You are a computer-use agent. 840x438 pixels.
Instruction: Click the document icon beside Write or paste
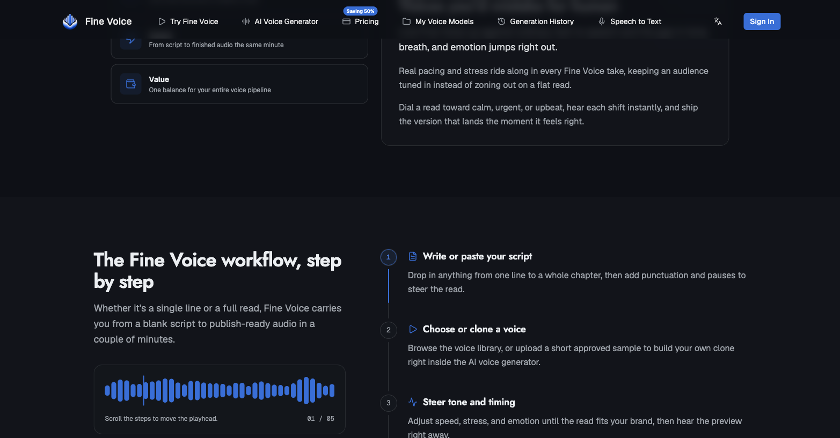[413, 256]
